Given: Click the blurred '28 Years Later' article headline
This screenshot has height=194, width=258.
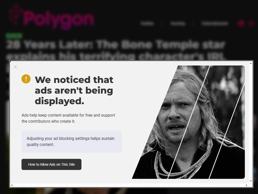Looking at the screenshot, I should (116, 50).
